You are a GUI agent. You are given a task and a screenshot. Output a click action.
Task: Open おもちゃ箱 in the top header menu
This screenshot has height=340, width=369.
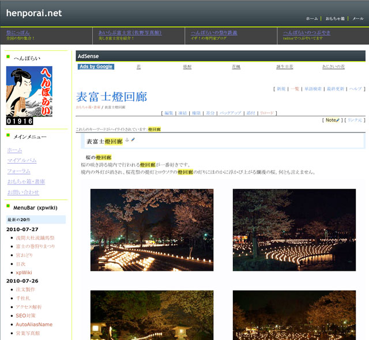335,18
